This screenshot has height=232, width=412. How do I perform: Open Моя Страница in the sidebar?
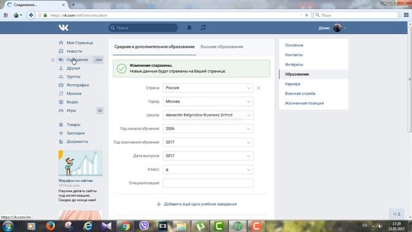(x=80, y=43)
